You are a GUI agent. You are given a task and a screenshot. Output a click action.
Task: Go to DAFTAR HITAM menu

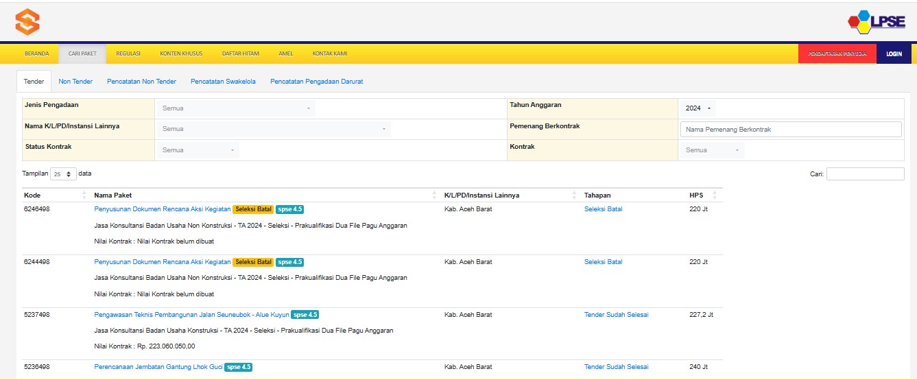pos(240,54)
